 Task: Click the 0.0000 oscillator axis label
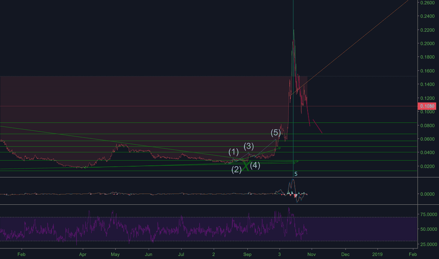(x=427, y=194)
